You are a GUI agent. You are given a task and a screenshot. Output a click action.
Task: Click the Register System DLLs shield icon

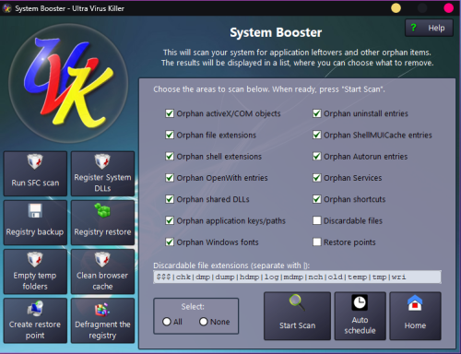tap(102, 161)
